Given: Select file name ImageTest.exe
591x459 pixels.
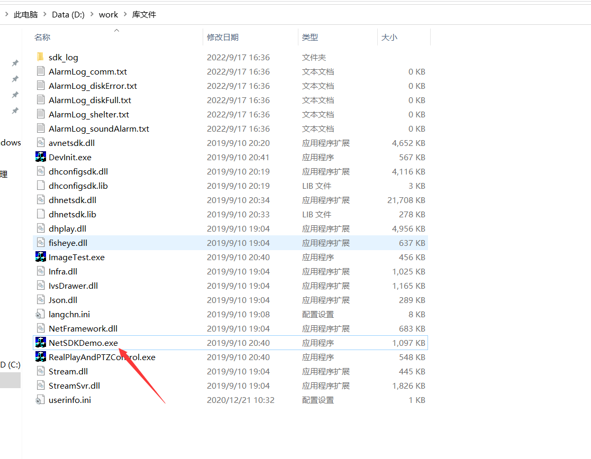Looking at the screenshot, I should pyautogui.click(x=77, y=257).
